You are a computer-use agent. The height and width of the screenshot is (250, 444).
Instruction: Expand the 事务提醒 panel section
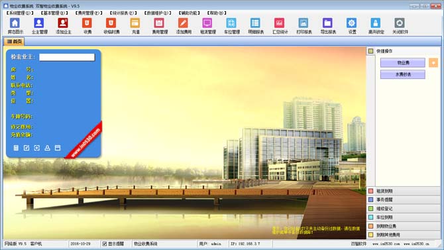click(x=403, y=200)
